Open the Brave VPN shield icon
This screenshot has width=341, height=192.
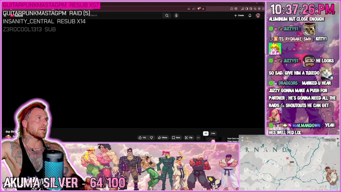(x=259, y=9)
